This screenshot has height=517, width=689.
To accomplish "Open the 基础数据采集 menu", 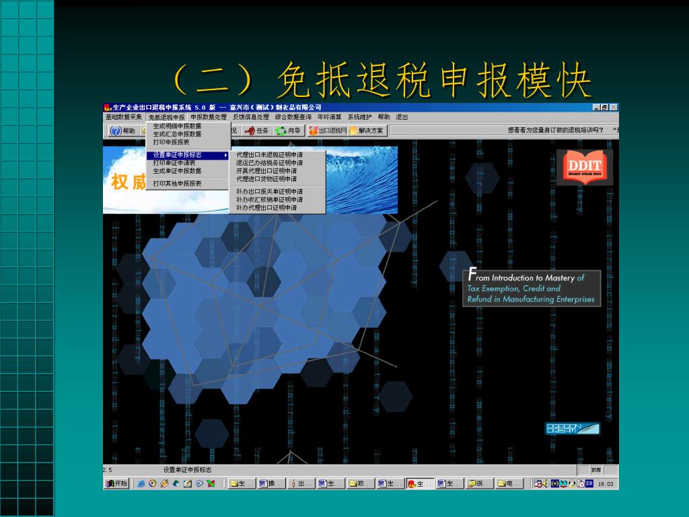I will click(x=124, y=117).
